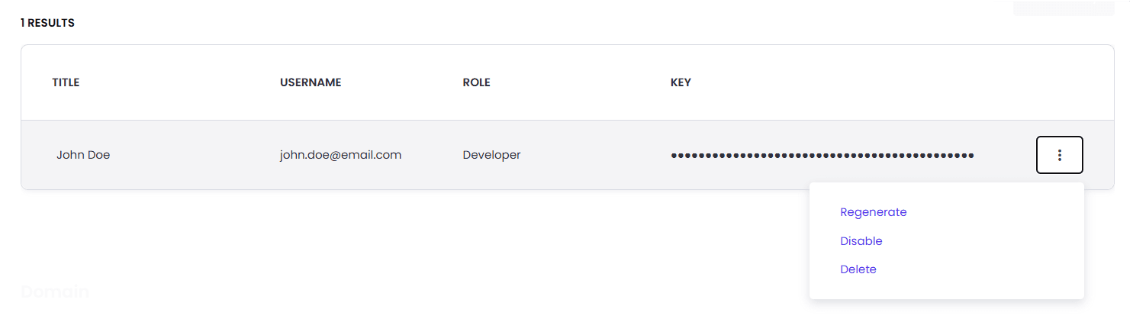
Task: Click the Developer role cell
Action: (x=491, y=155)
